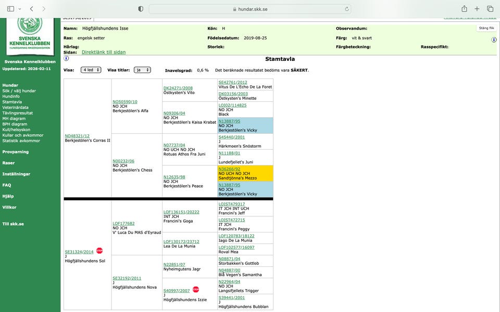Image resolution: width=500 pixels, height=312 pixels.
Task: Show the tab overview
Action: click(x=490, y=9)
